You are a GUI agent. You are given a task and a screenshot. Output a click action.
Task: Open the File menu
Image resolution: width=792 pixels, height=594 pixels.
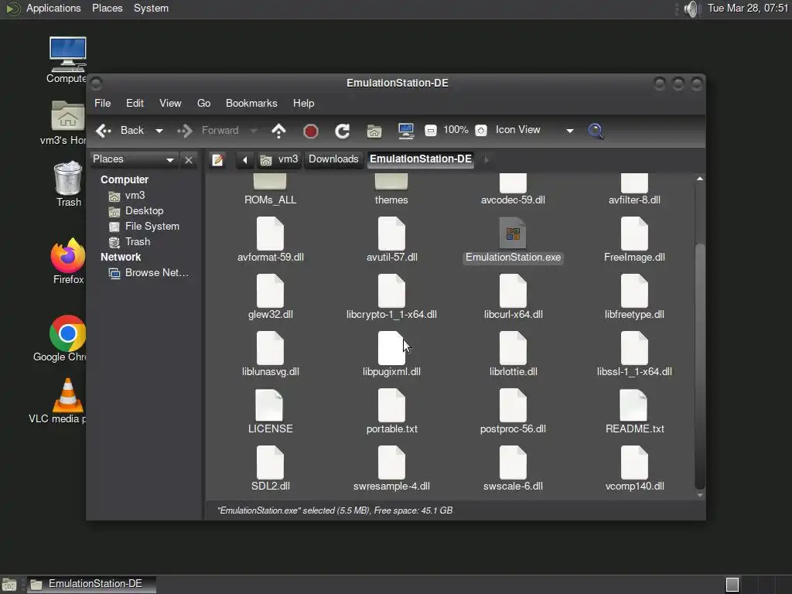pyautogui.click(x=103, y=103)
